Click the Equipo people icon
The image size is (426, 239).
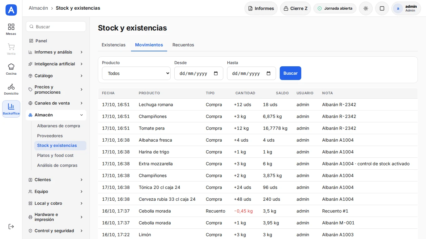pyautogui.click(x=30, y=191)
